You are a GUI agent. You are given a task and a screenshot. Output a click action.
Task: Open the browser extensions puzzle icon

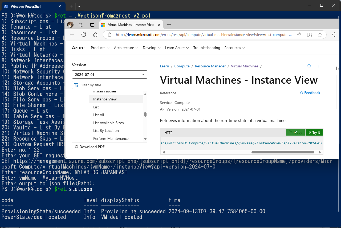point(334,35)
